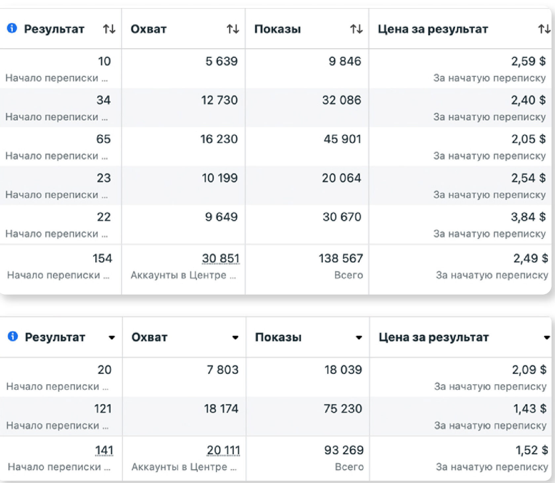Click the info icon beside bottom Результат header
The image size is (555, 483).
pyautogui.click(x=13, y=336)
